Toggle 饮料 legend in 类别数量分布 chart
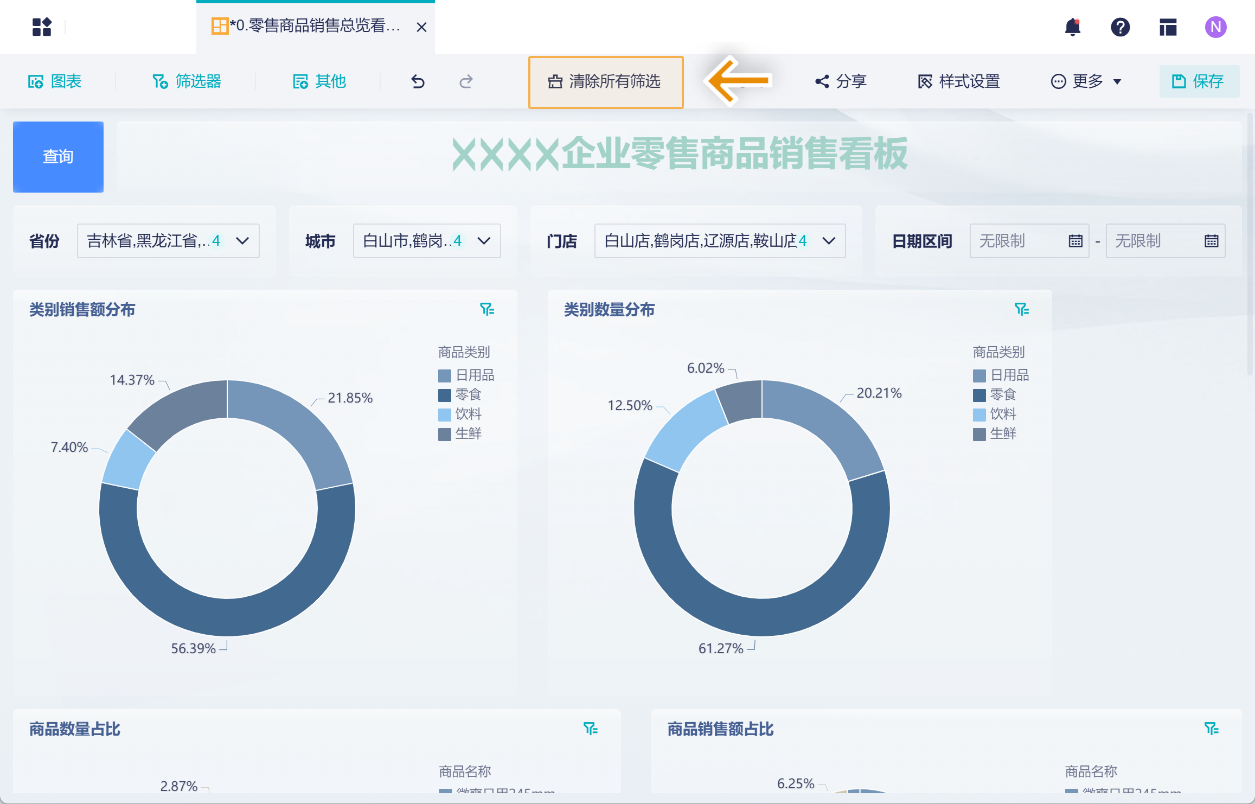This screenshot has height=804, width=1255. [x=995, y=414]
